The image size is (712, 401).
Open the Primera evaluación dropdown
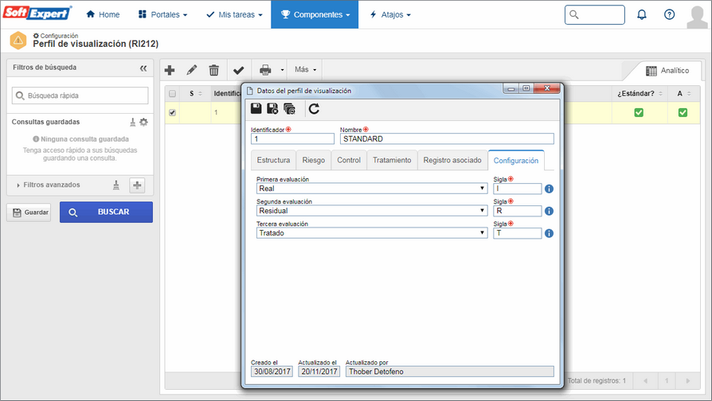372,189
